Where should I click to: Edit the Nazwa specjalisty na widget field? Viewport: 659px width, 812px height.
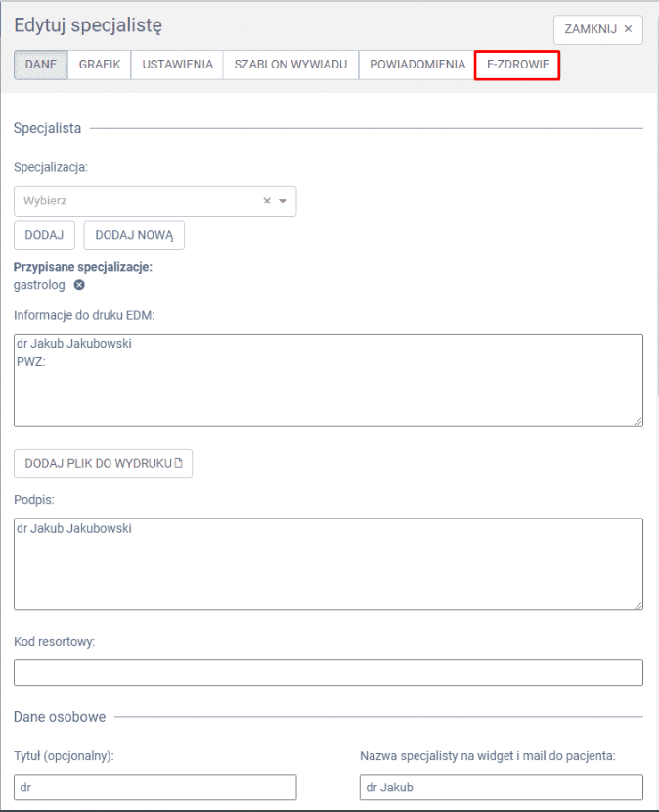[x=501, y=788]
